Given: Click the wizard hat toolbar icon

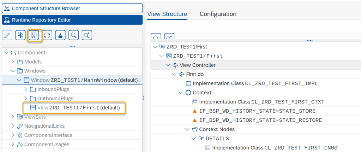Looking at the screenshot, I should point(60,35).
